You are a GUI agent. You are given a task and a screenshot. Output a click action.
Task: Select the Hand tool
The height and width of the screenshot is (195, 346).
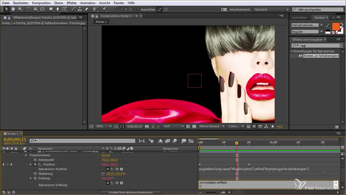pos(13,9)
